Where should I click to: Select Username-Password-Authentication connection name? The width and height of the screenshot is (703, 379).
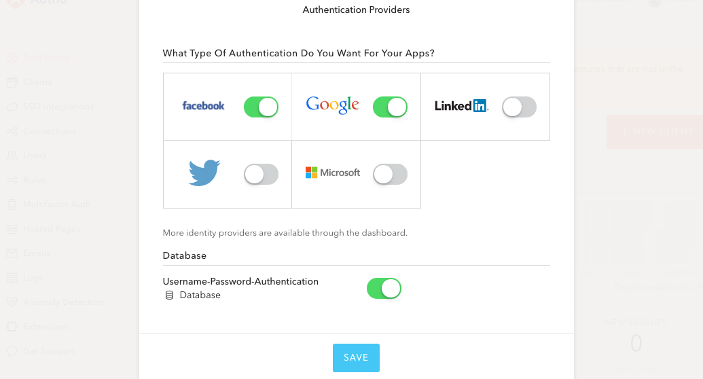click(240, 282)
